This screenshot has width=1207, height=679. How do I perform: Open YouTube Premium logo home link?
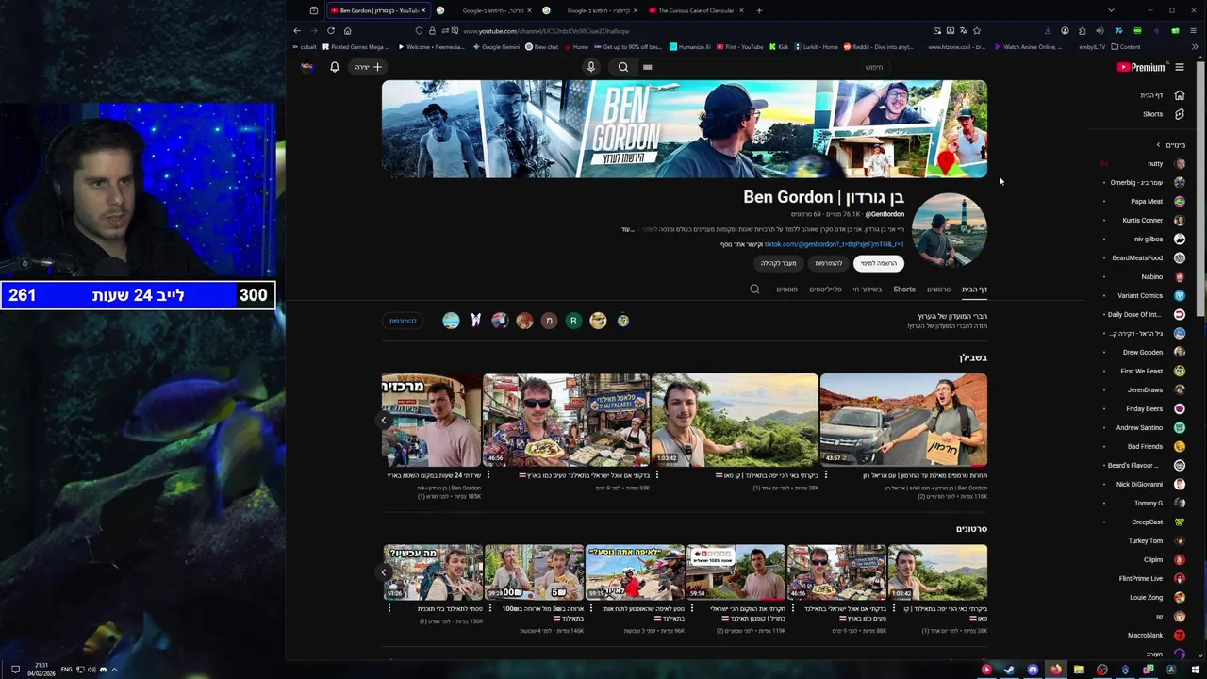pos(1141,67)
